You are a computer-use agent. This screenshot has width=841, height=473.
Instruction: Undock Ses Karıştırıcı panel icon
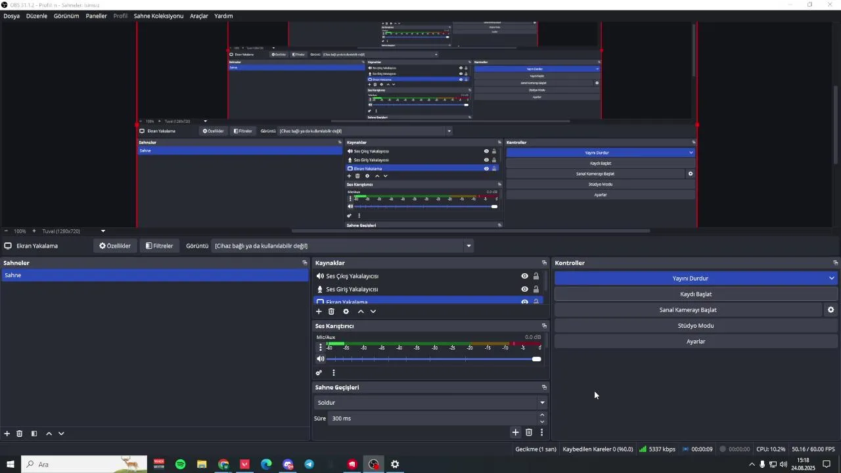[x=544, y=326]
